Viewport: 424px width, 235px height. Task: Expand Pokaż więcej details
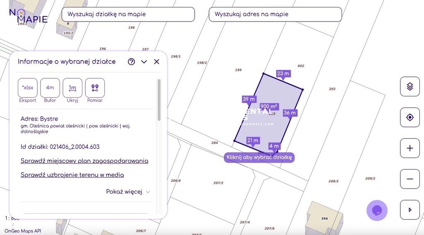[x=128, y=192]
